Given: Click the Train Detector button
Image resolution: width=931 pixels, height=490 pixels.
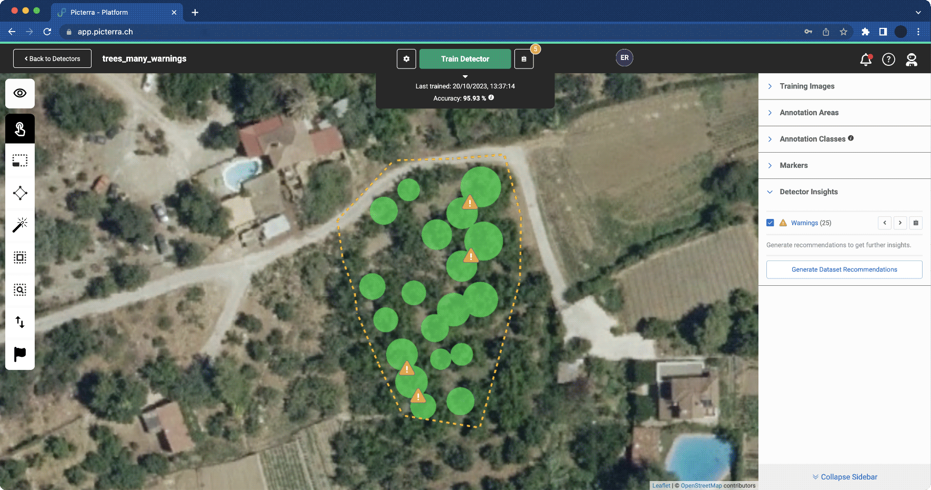Looking at the screenshot, I should pos(465,59).
